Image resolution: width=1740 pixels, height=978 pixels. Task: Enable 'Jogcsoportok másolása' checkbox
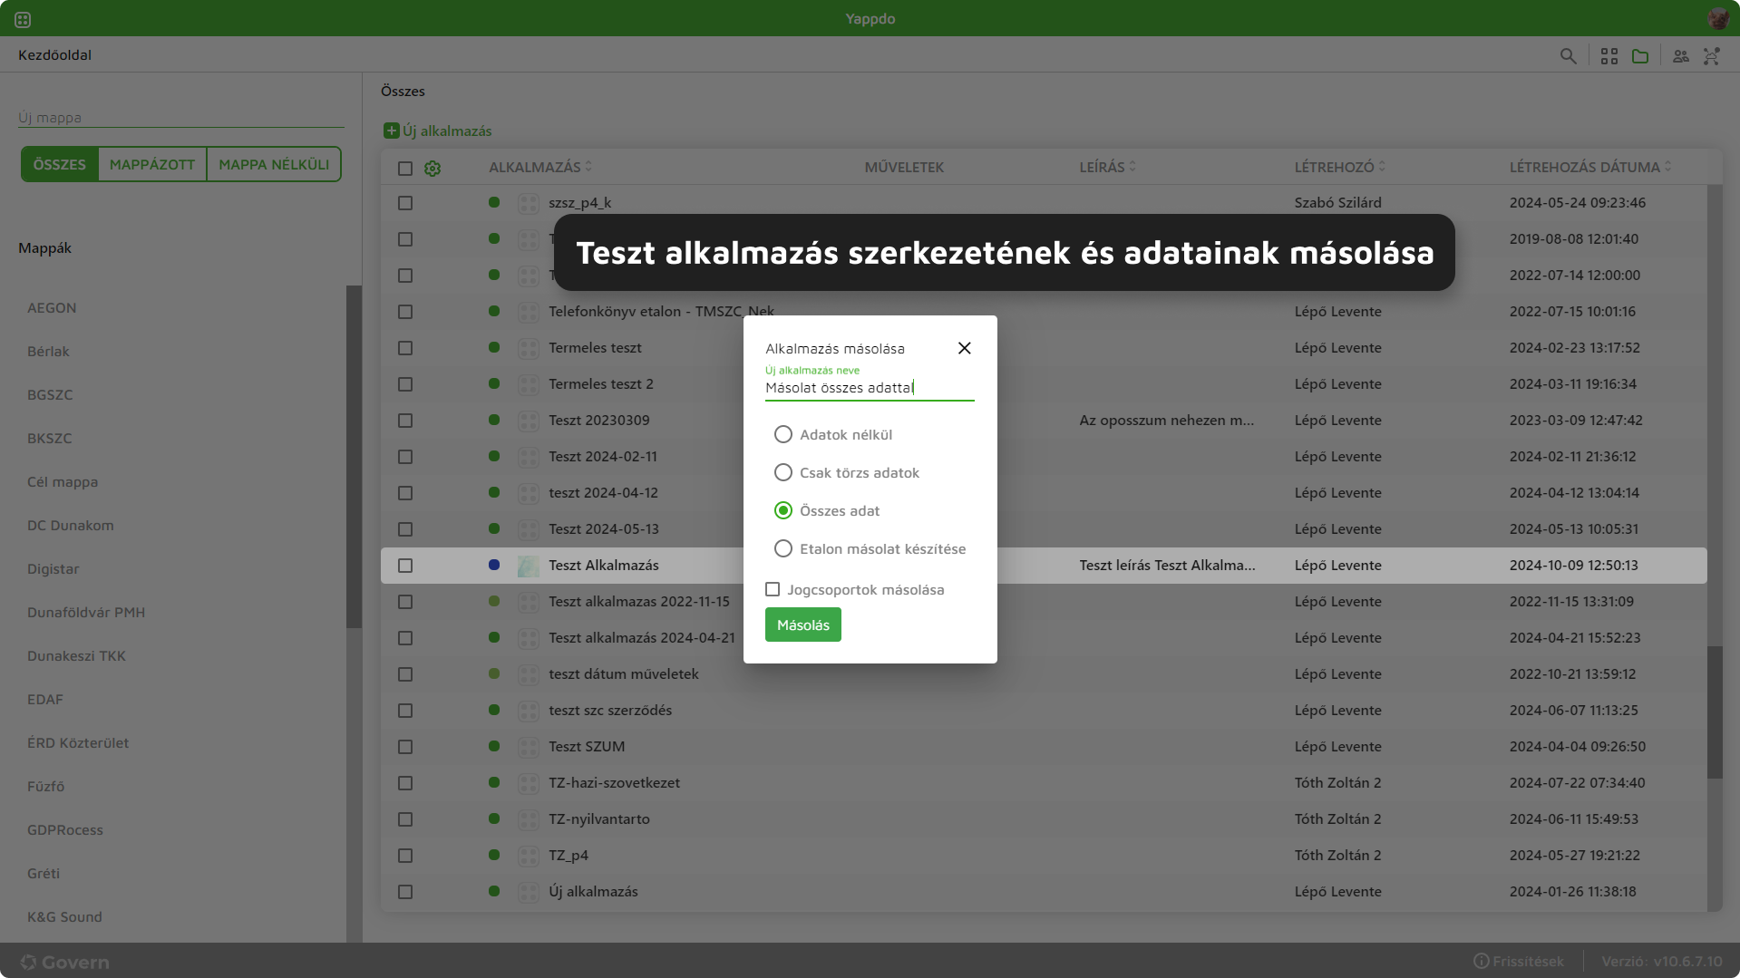[x=773, y=589]
